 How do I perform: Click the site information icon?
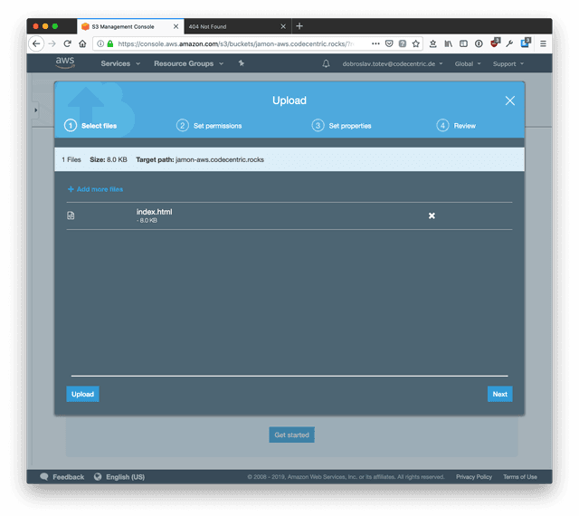[100, 43]
